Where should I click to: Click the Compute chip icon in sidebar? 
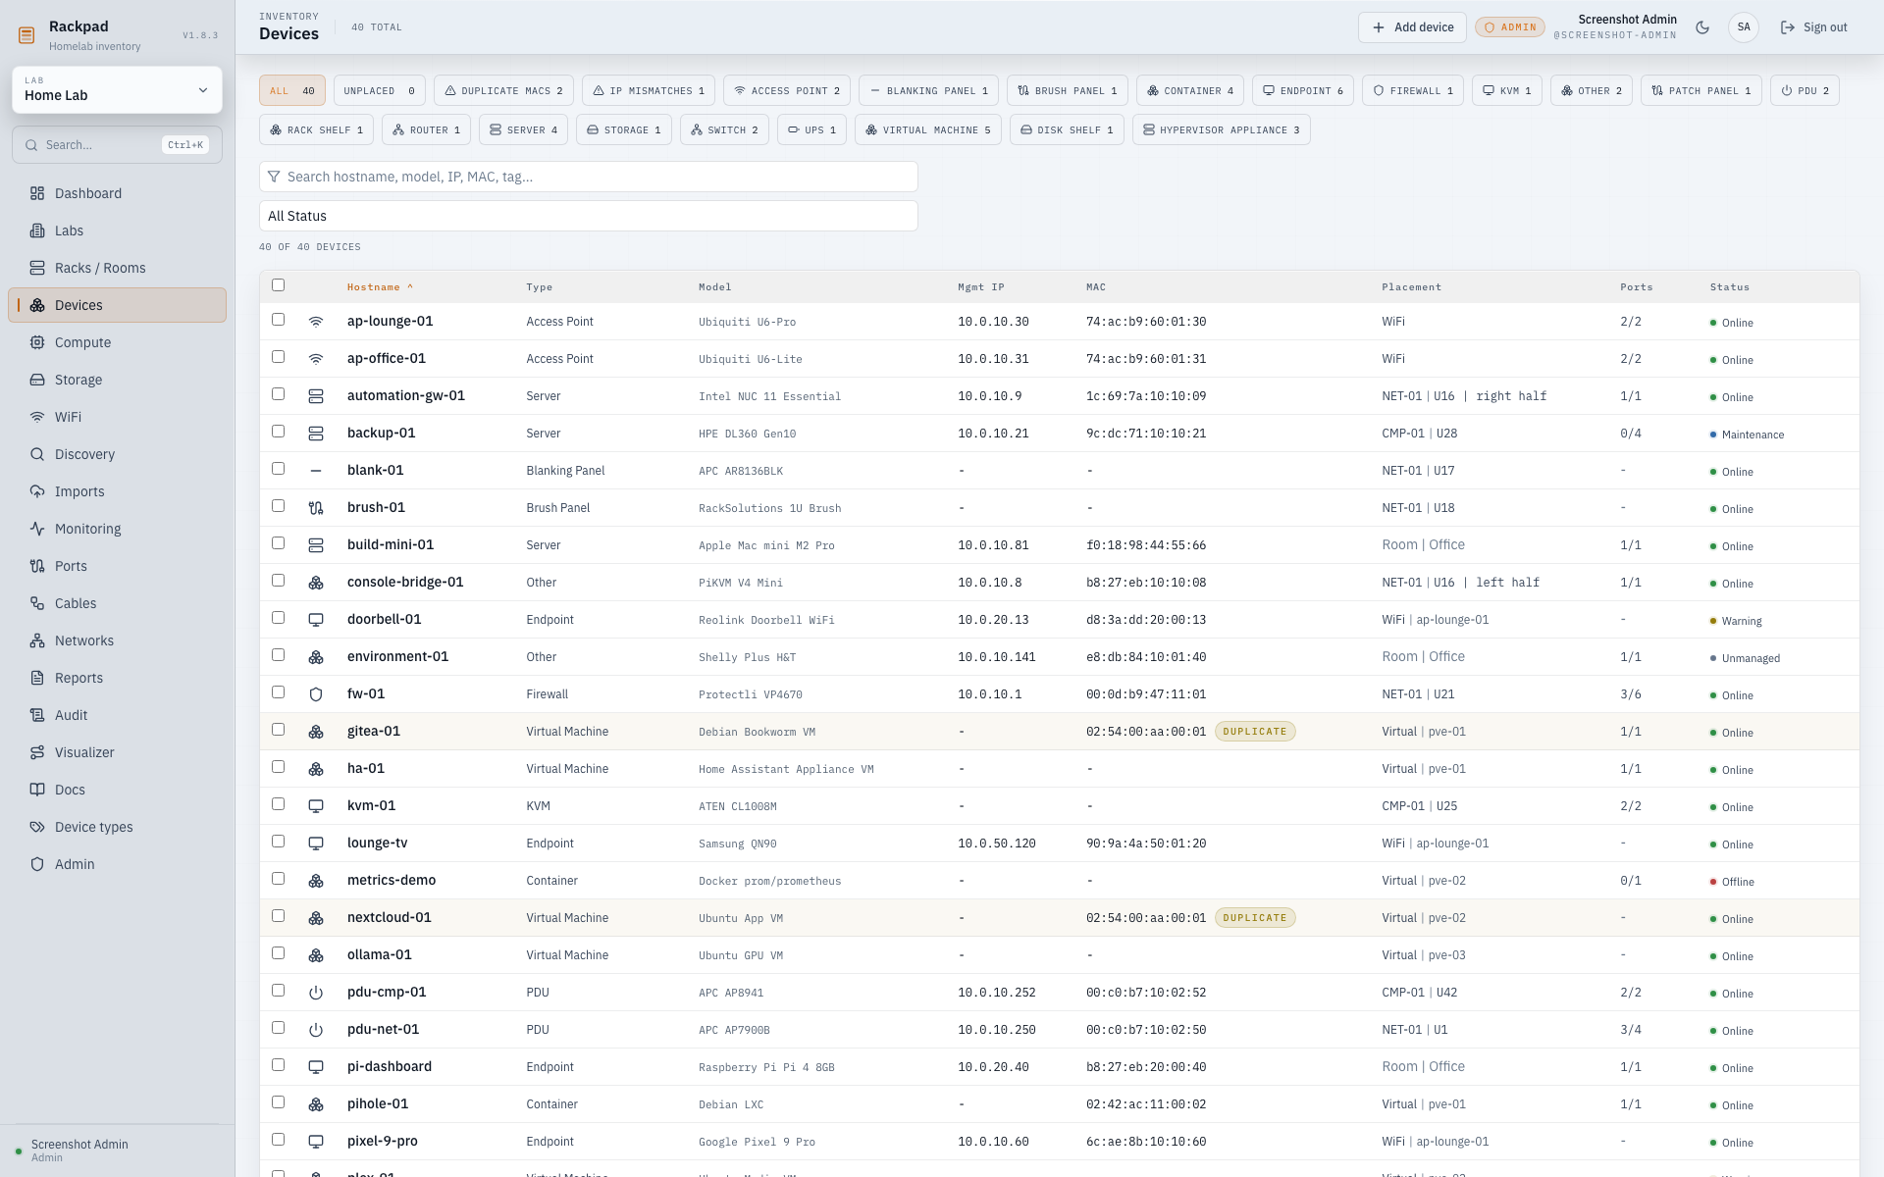click(37, 342)
